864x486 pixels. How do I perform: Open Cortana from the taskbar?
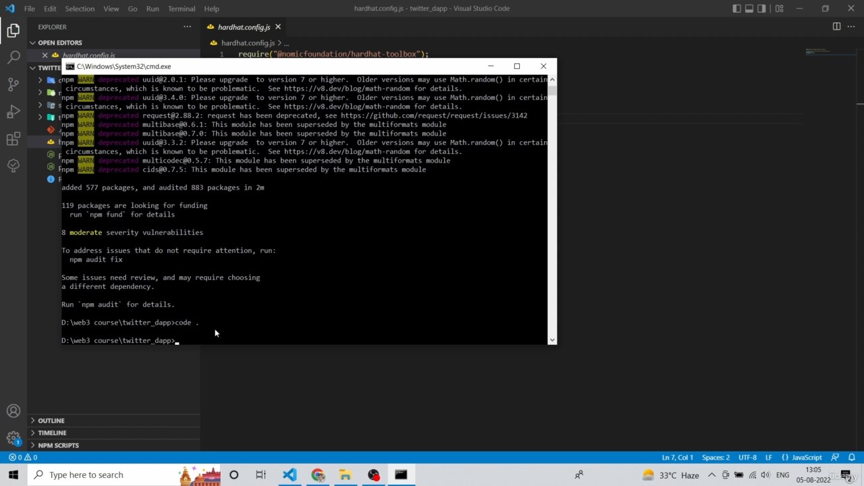tap(234, 475)
